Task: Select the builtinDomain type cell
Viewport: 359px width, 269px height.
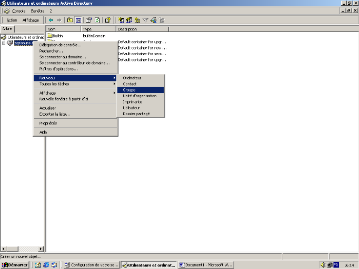Action: click(94, 36)
